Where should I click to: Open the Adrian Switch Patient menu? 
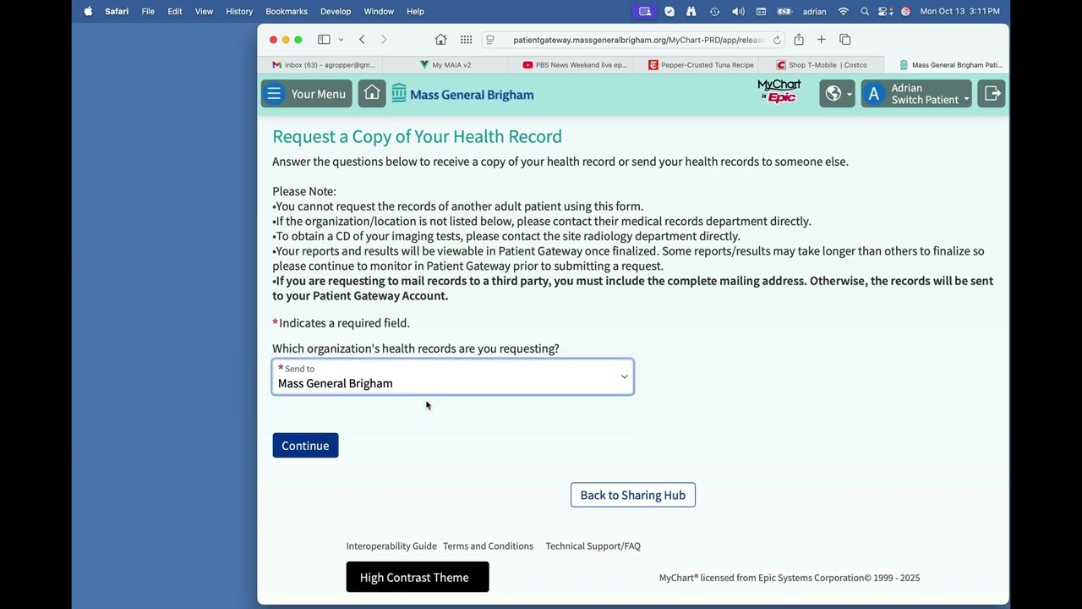click(916, 94)
